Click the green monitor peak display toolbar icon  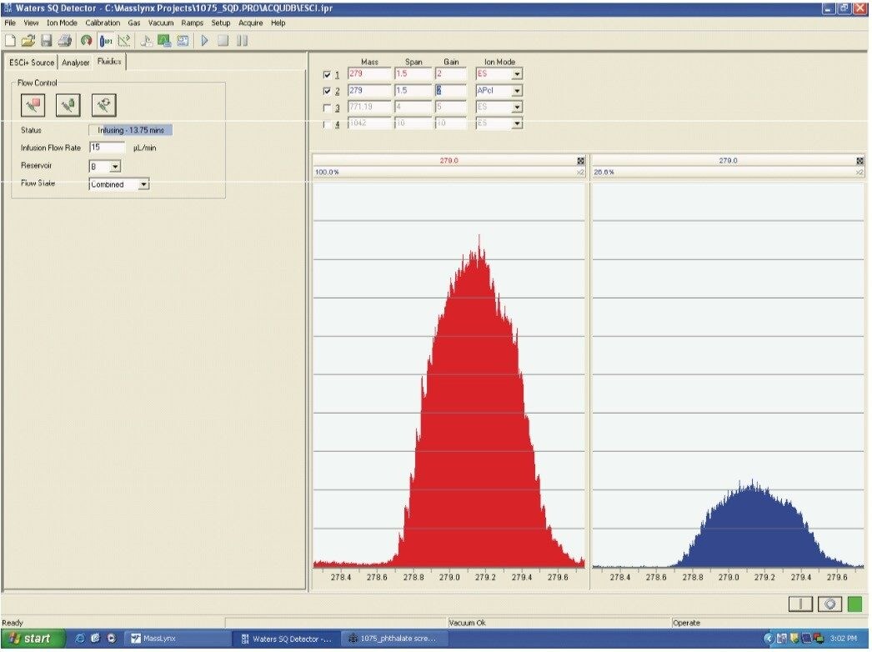(164, 41)
